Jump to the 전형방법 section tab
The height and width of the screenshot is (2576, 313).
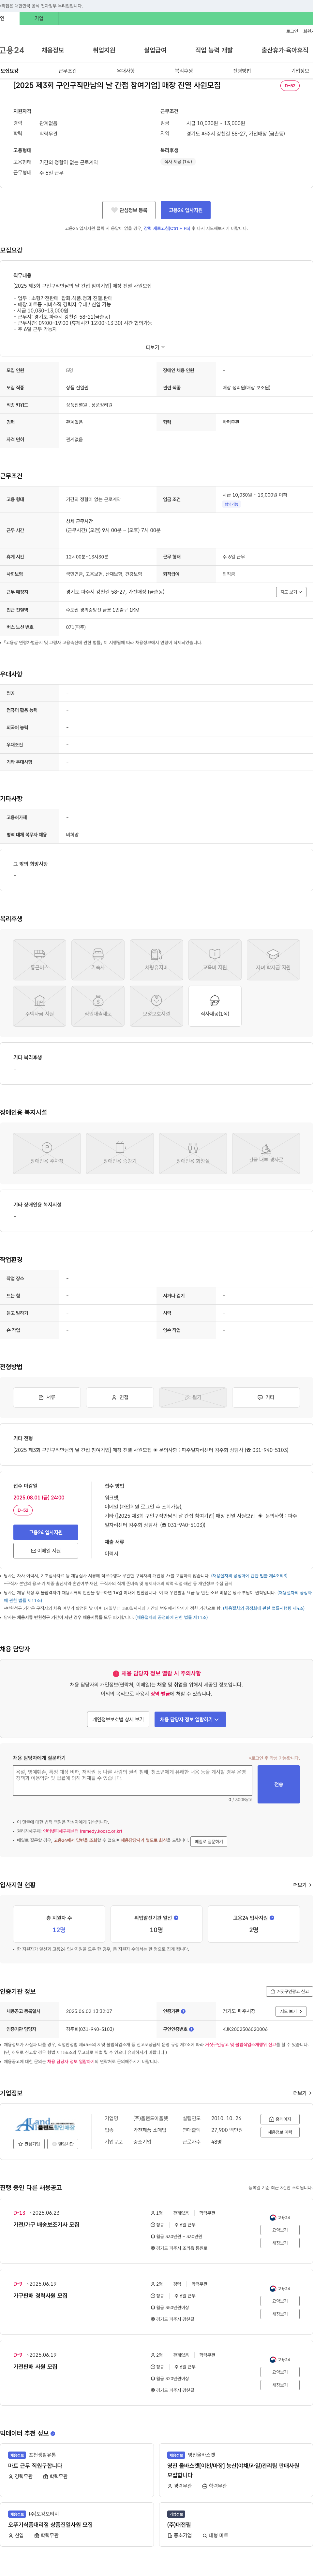point(242,71)
